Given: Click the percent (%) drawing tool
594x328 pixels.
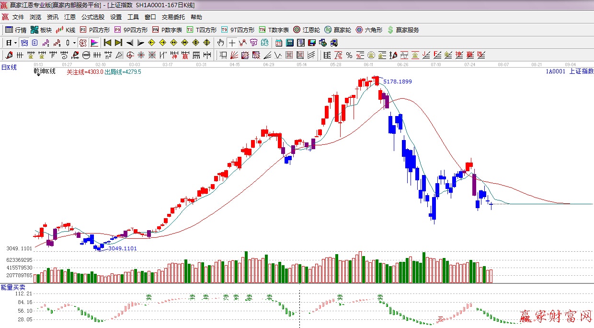Looking at the screenshot, I should [349, 55].
